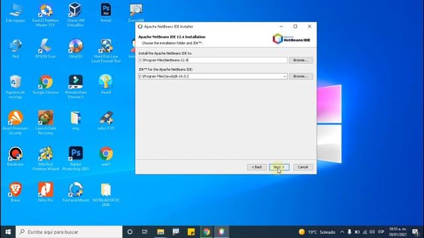
Task: Select the UltraISO desktop icon
Action: click(76, 48)
